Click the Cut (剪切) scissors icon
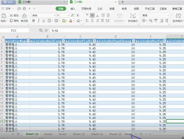This screenshot has height=139, width=184. click(x=11, y=15)
